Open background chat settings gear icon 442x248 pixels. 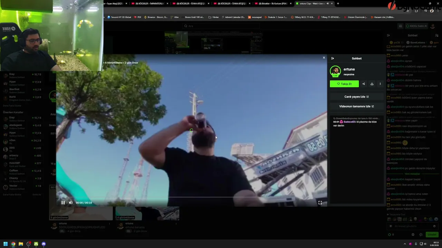point(413,235)
